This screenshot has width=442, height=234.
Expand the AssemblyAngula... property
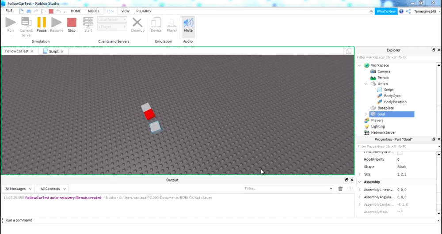click(360, 197)
